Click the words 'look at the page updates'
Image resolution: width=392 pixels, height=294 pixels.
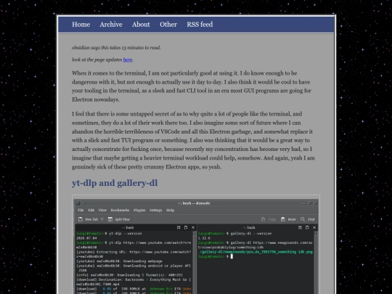97,60
